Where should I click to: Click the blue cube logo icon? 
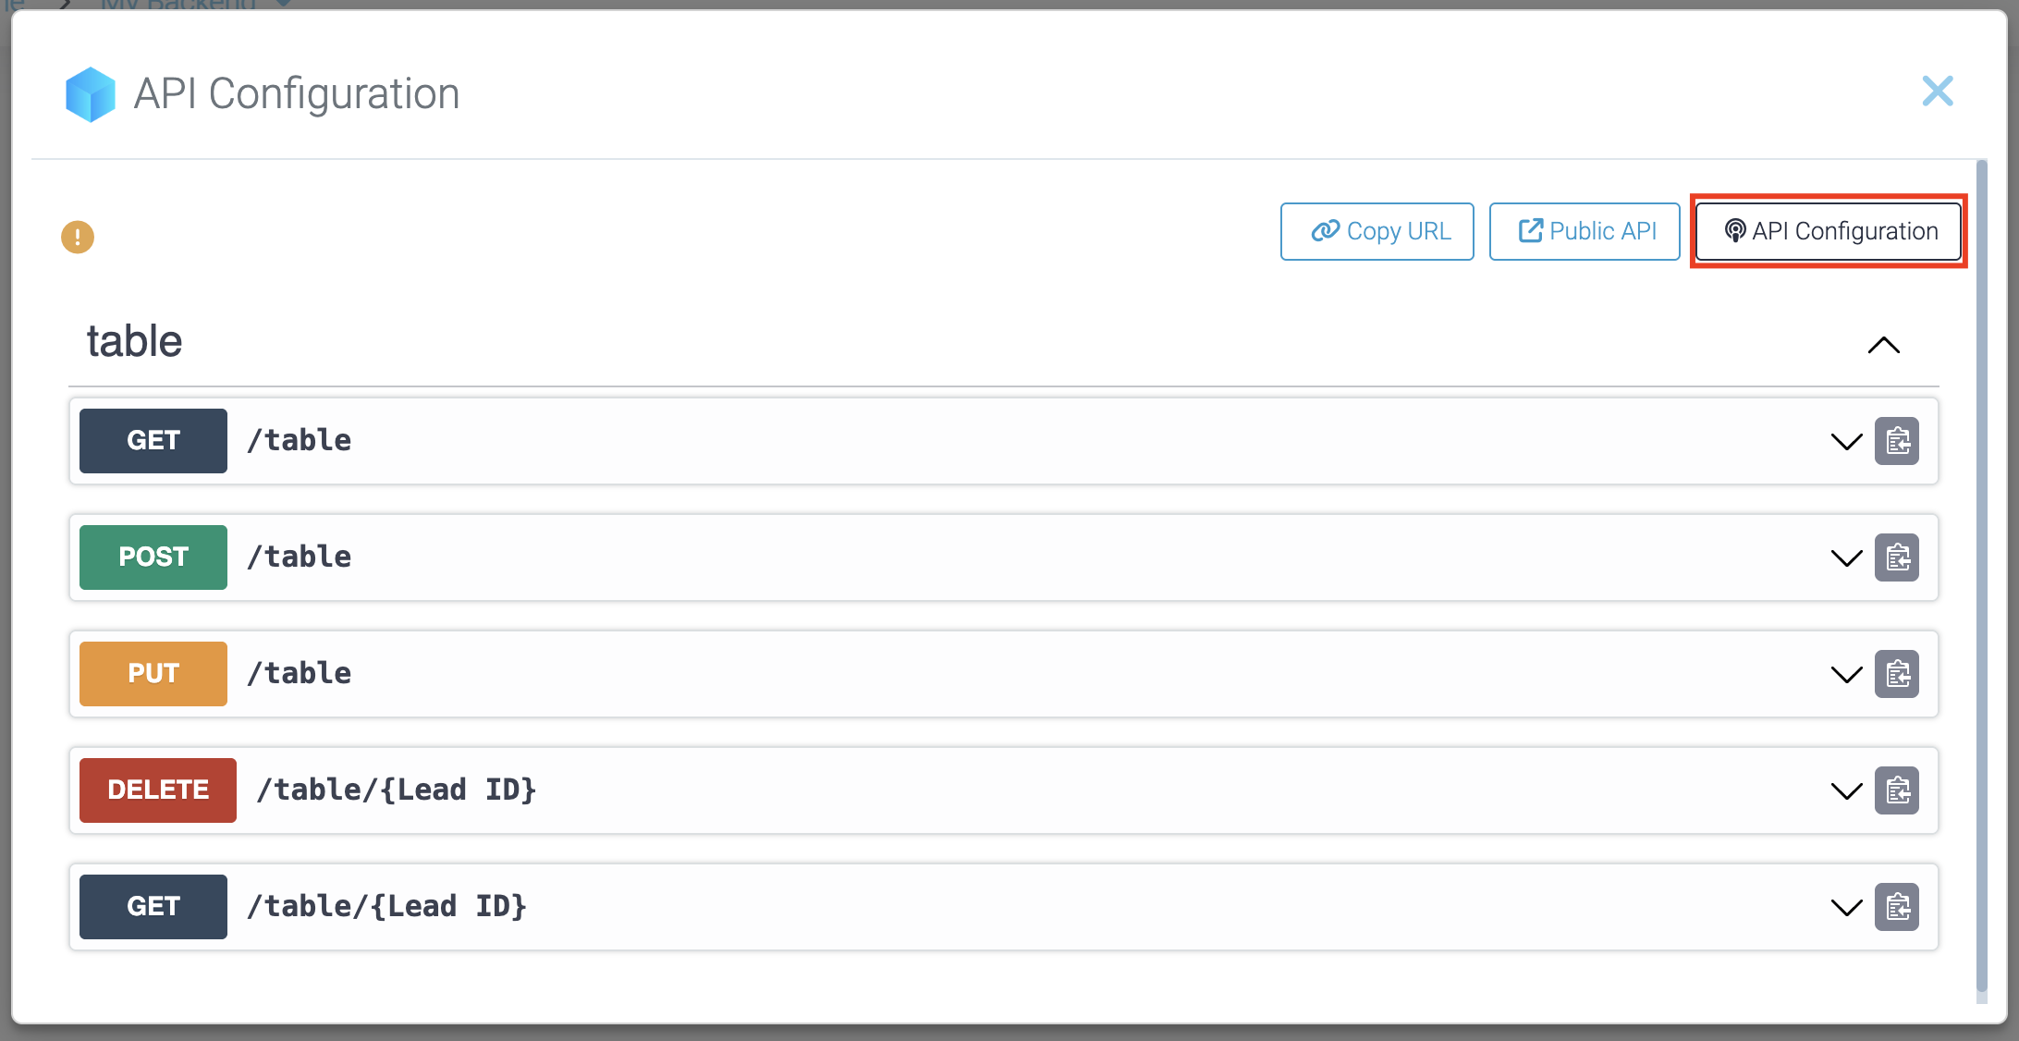click(91, 94)
